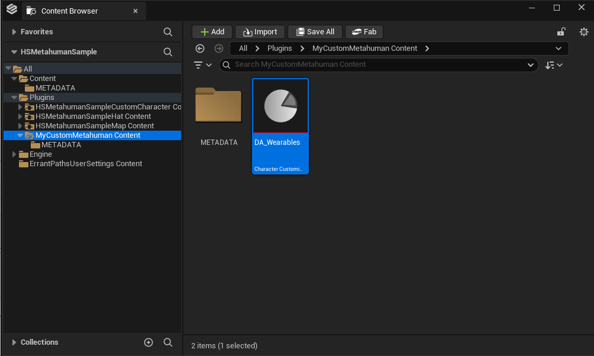The width and height of the screenshot is (594, 356).
Task: Select METADATA under the Content folder
Action: coord(55,88)
